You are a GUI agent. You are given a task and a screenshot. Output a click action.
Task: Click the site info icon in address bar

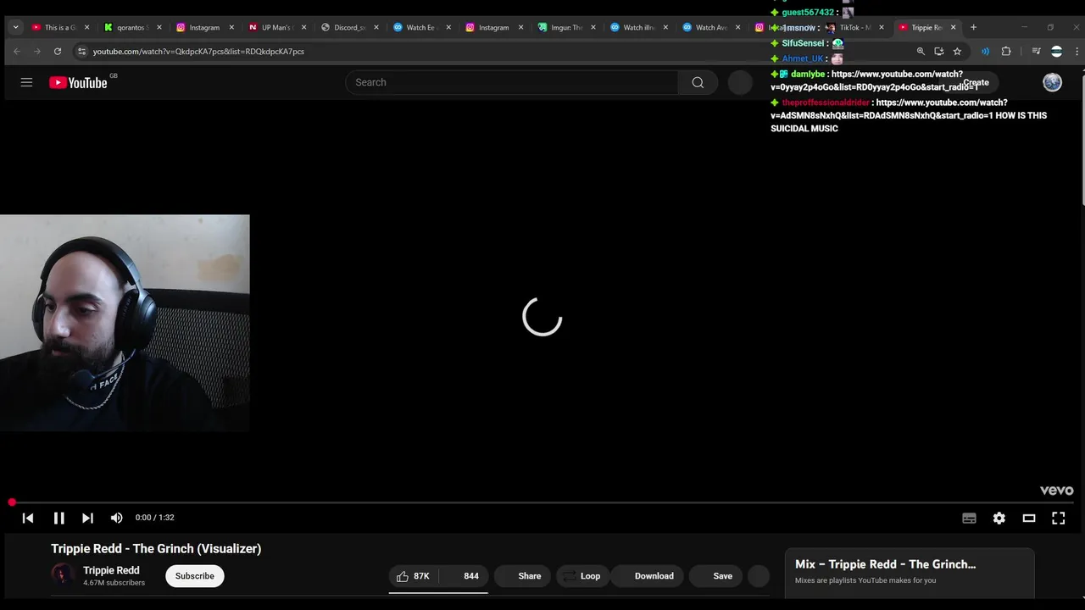point(81,52)
